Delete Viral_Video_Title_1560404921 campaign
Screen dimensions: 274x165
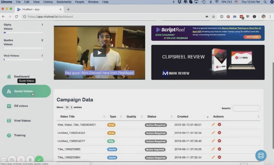pyautogui.click(x=219, y=125)
